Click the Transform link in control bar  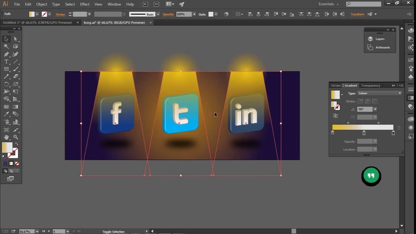[357, 14]
